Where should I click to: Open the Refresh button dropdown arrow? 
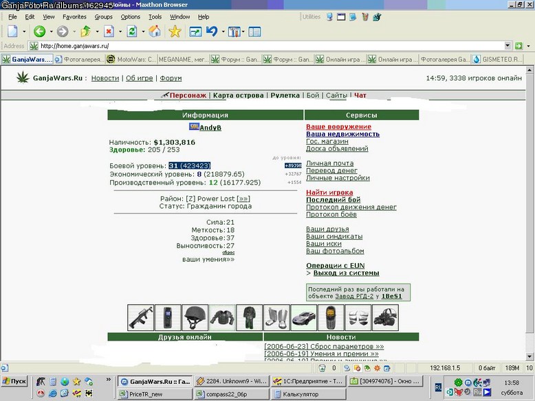[143, 32]
